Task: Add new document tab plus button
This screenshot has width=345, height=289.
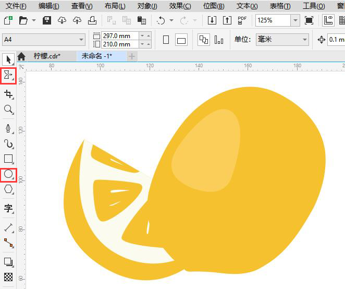Action: [x=132, y=56]
